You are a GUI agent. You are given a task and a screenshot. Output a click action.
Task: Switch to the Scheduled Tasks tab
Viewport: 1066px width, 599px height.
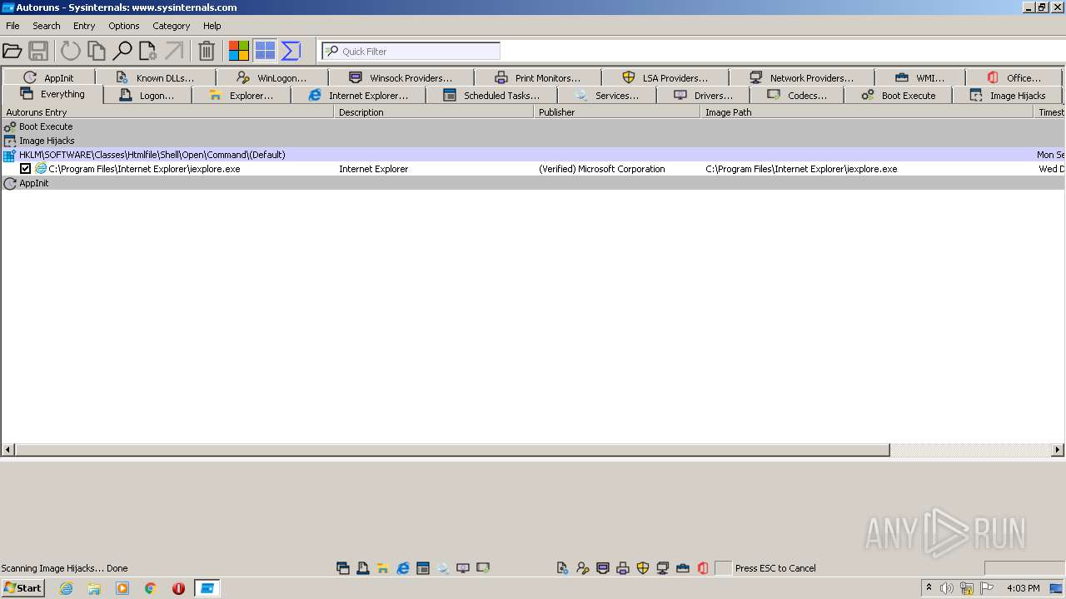click(491, 96)
